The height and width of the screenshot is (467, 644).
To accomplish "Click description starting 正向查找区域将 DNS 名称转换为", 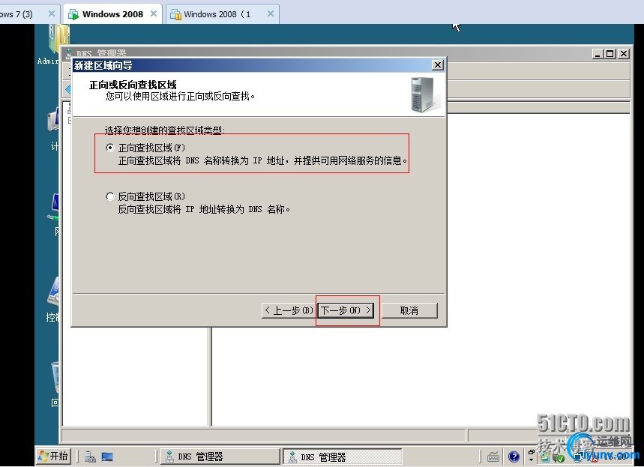I will pos(262,160).
